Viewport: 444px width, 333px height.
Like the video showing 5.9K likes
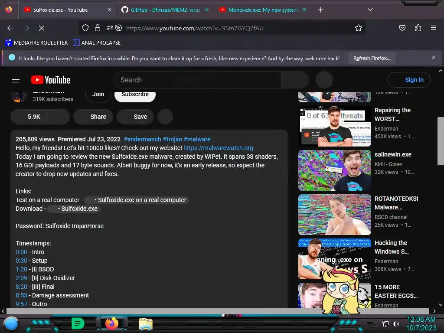click(29, 117)
